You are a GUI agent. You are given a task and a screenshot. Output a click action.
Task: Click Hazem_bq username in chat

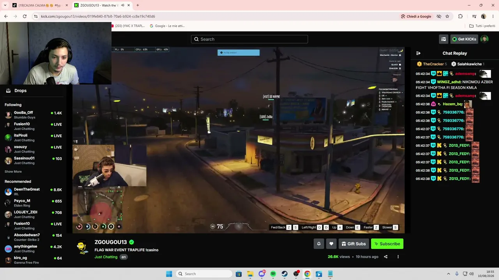[453, 104]
